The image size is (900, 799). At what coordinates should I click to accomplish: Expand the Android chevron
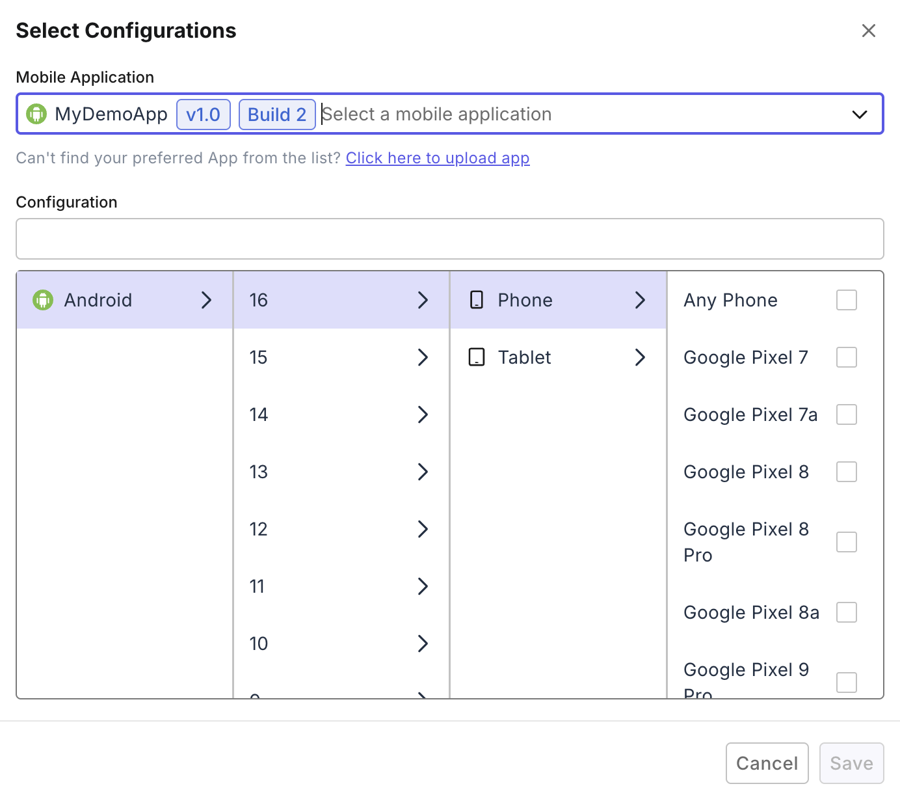point(206,300)
